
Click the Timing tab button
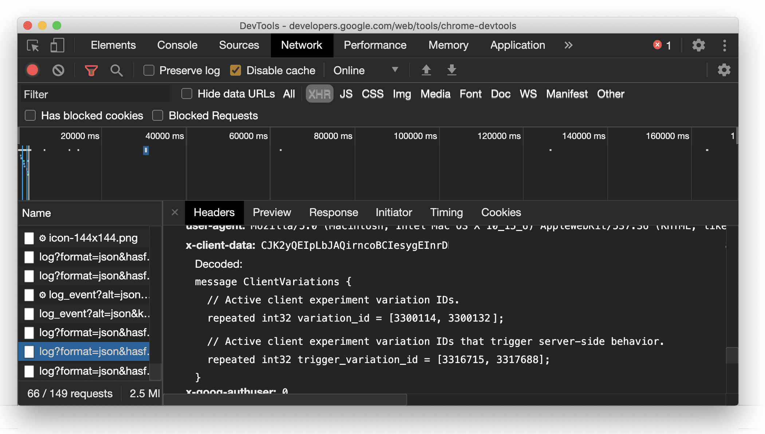click(446, 212)
